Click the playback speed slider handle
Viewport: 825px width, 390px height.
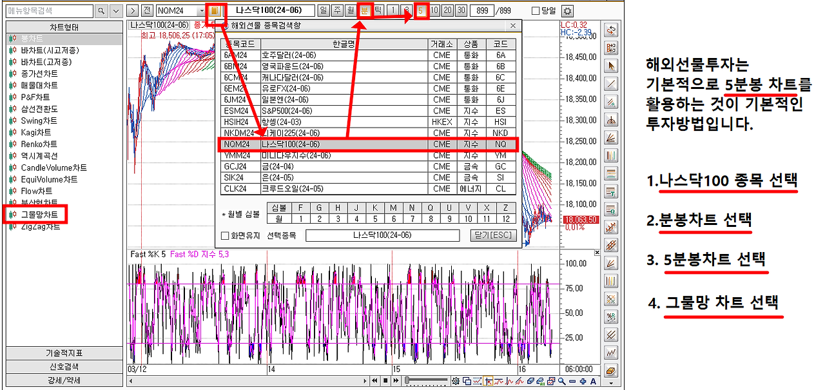(x=407, y=381)
